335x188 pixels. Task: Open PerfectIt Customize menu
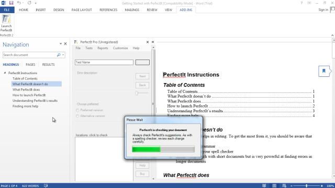coord(120,48)
